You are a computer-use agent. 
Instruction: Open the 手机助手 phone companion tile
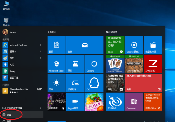(x=75, y=83)
